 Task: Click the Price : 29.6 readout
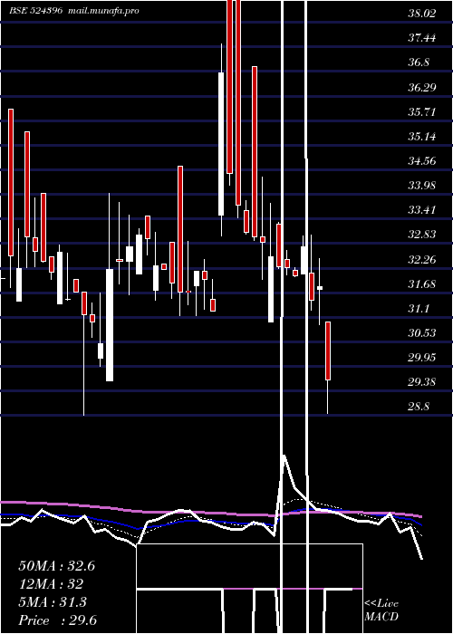tap(57, 620)
